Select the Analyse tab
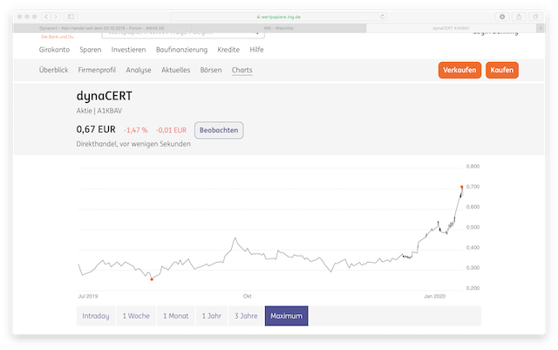Viewport: 558px width, 350px height. [139, 70]
